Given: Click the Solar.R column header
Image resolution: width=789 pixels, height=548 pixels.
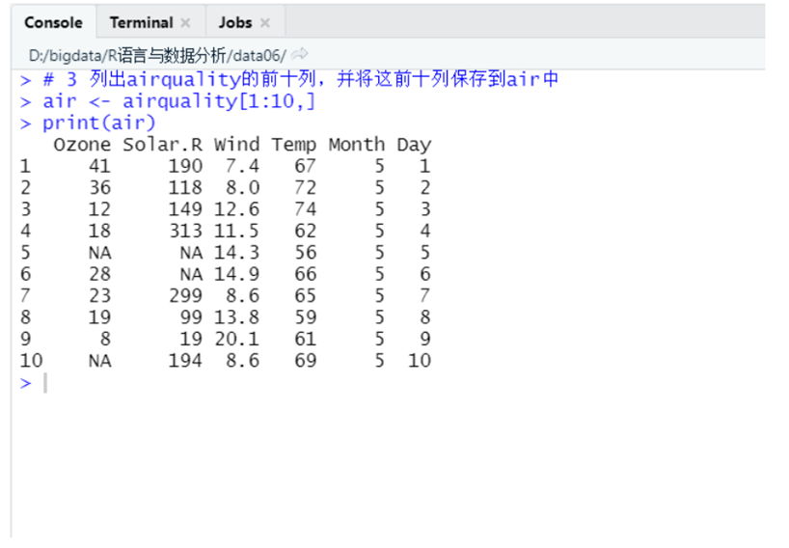Looking at the screenshot, I should [163, 145].
